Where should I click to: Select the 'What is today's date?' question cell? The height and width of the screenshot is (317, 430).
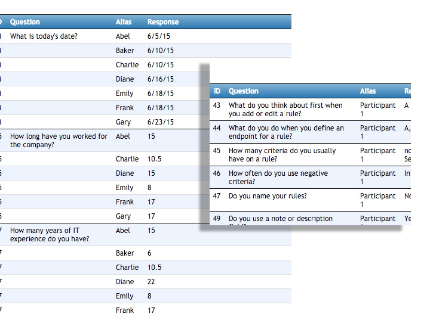[x=44, y=36]
